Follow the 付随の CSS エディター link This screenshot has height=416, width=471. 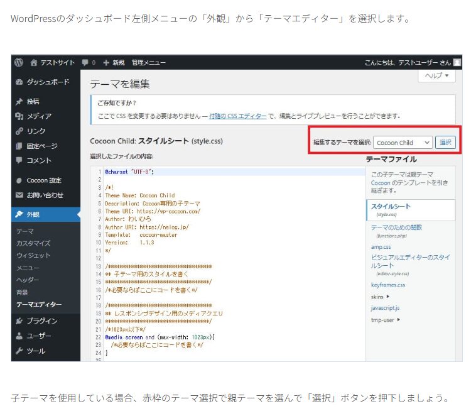coord(237,116)
